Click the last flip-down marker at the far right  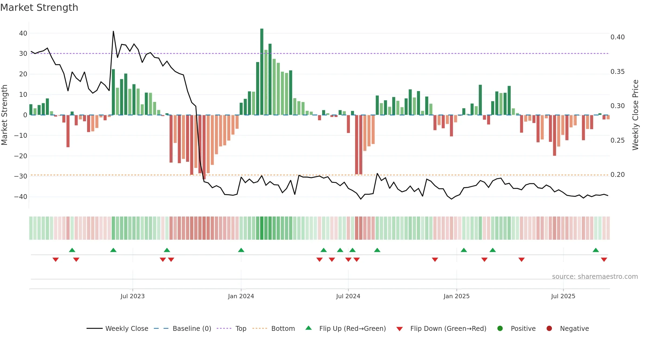(x=604, y=260)
